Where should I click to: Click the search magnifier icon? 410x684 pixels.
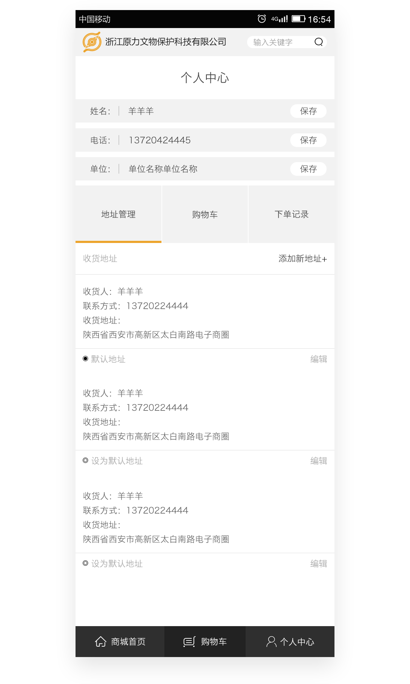coord(318,42)
